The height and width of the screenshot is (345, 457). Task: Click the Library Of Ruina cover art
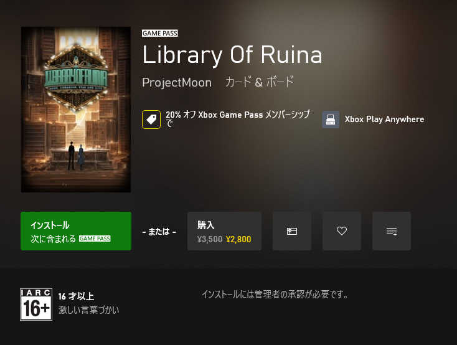(76, 110)
